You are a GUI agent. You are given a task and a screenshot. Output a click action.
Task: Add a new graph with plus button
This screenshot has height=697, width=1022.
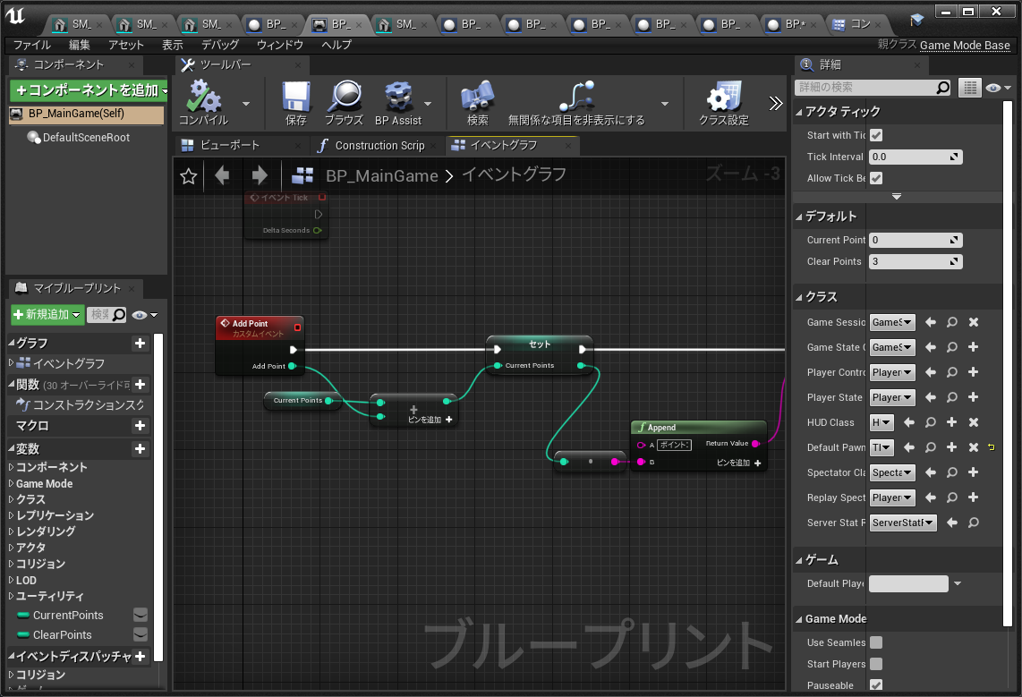coord(140,344)
